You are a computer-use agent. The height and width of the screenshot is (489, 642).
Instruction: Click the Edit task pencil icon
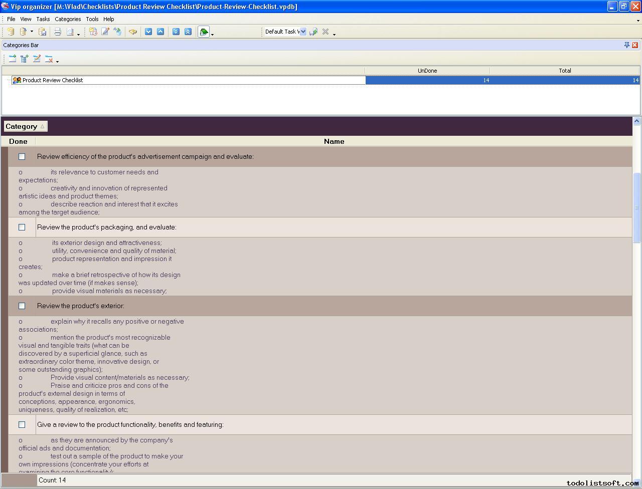pos(105,32)
